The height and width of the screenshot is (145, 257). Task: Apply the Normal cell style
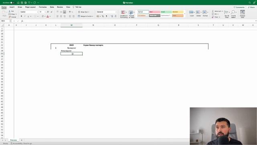point(143,12)
